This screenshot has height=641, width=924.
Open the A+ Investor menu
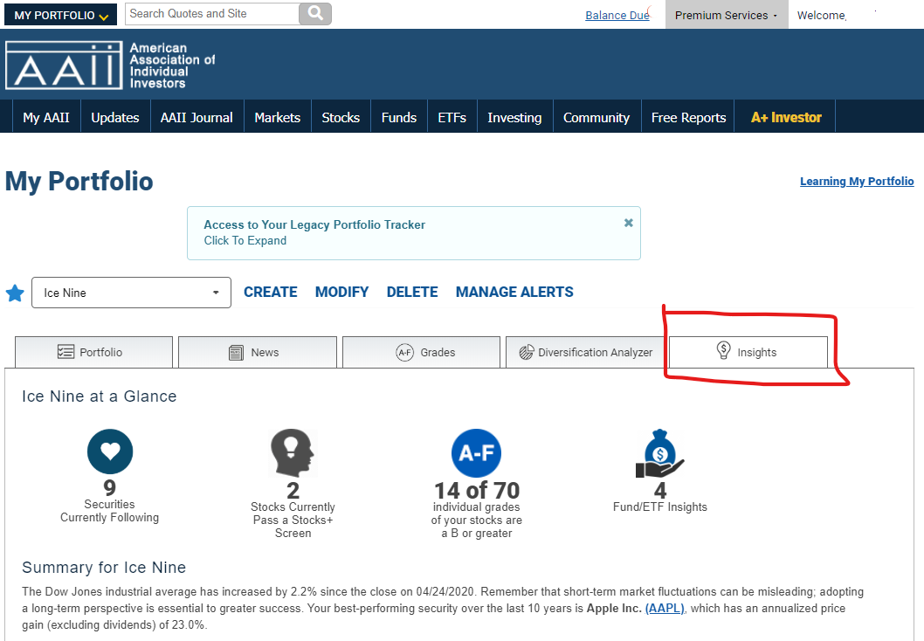click(x=786, y=117)
